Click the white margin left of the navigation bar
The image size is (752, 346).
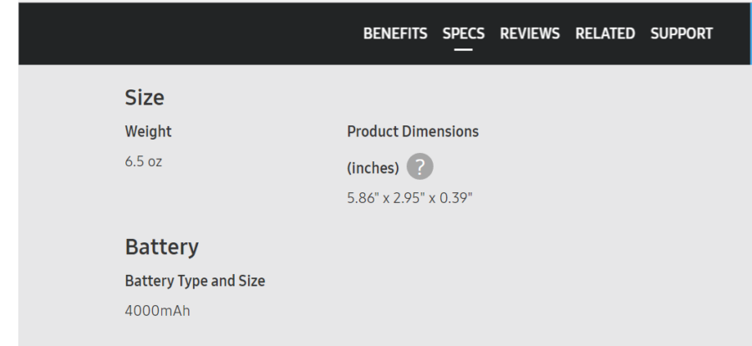click(x=8, y=33)
